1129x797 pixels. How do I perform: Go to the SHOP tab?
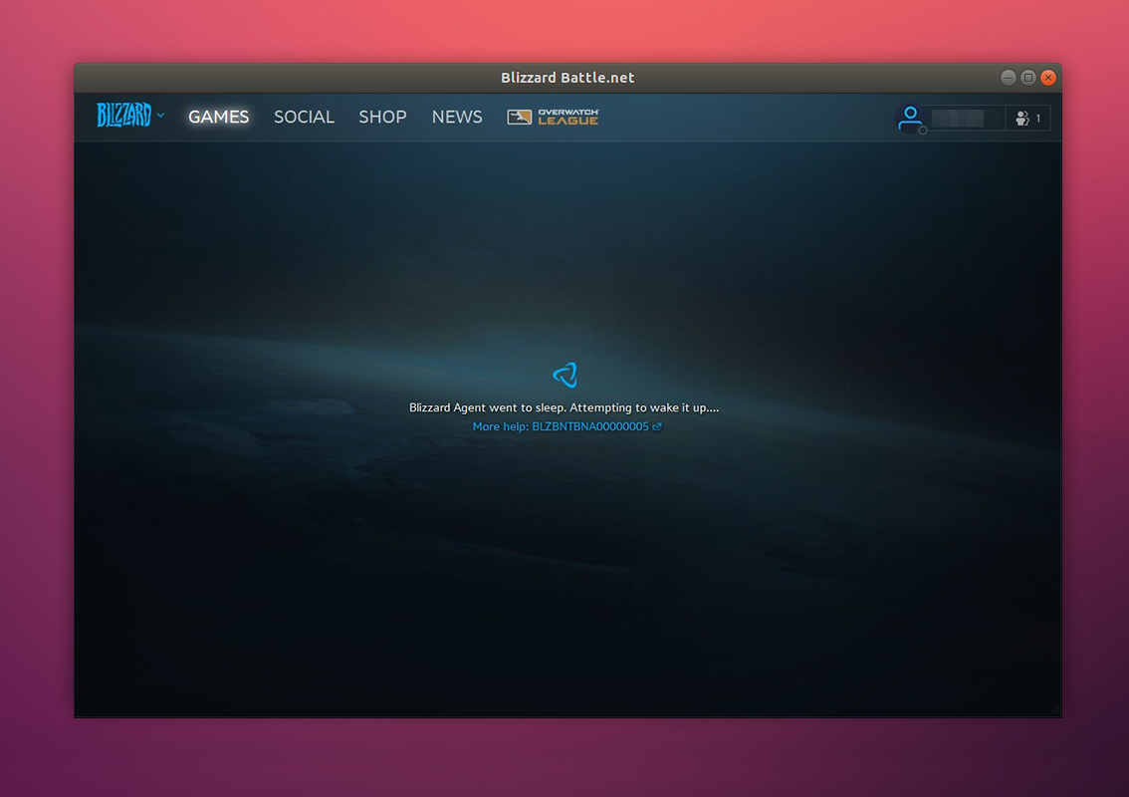pyautogui.click(x=382, y=117)
